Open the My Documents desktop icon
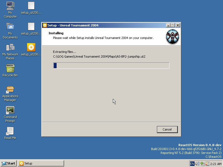Image resolution: width=223 pixels, height=167 pixels. click(x=10, y=31)
